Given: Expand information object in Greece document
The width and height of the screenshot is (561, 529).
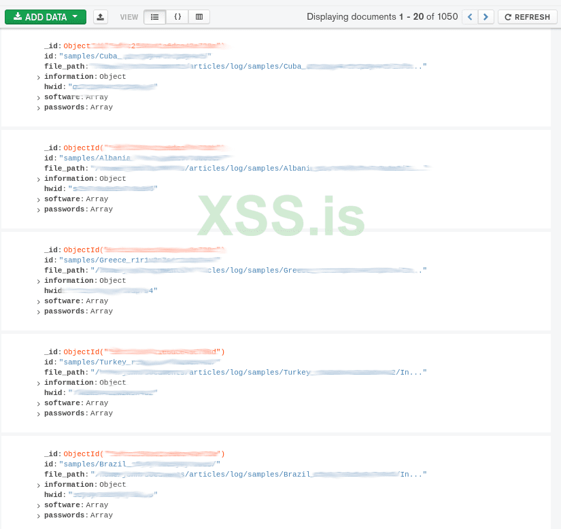Looking at the screenshot, I should pos(38,281).
